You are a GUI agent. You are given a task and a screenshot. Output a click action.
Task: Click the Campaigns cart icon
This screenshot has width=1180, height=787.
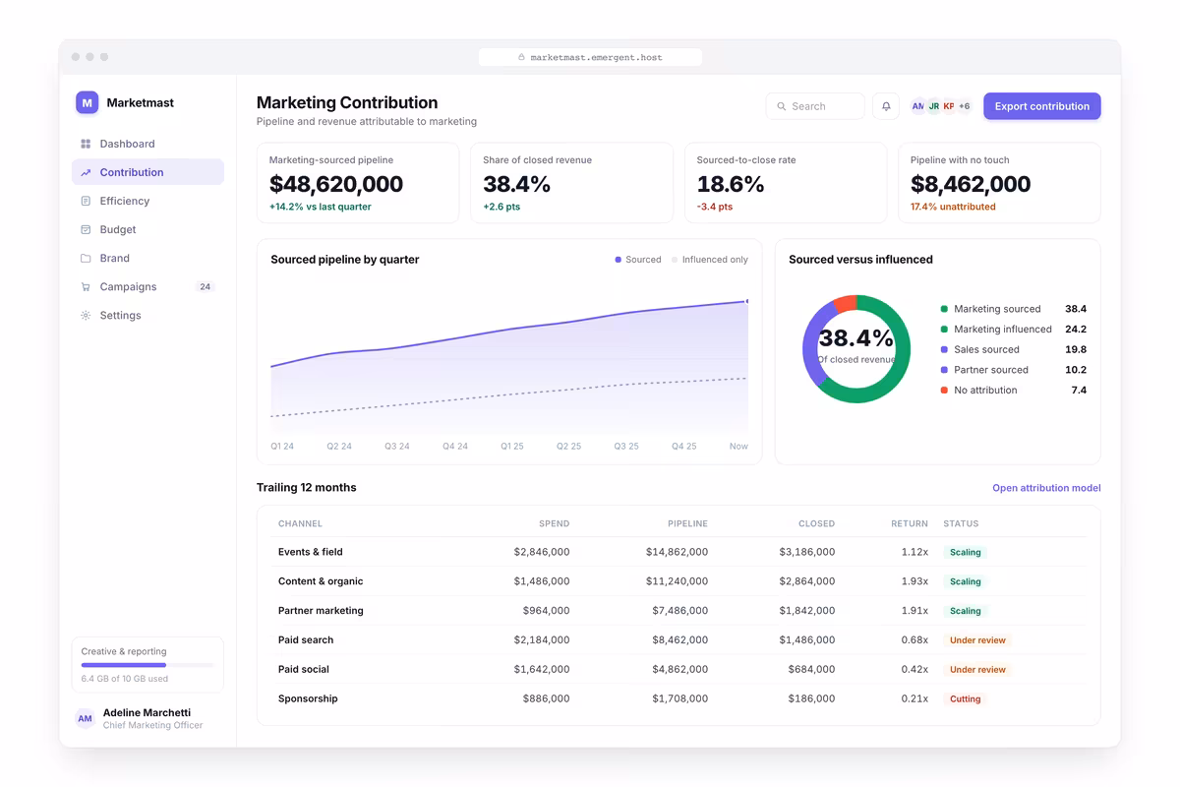86,286
